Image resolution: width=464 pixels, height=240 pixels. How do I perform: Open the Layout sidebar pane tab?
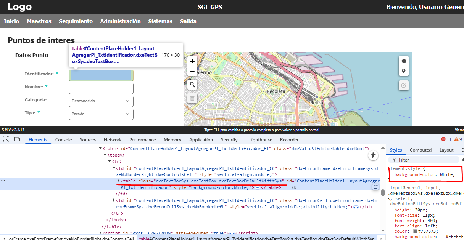[446, 150]
